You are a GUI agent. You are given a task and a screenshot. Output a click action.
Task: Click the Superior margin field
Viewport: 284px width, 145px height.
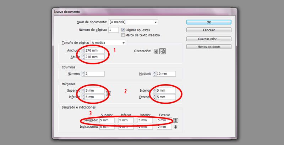pos(94,91)
